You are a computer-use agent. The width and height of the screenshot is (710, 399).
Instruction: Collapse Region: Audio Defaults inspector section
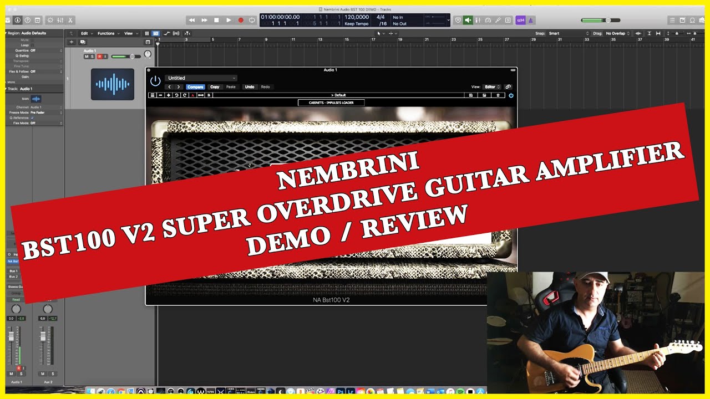click(7, 33)
